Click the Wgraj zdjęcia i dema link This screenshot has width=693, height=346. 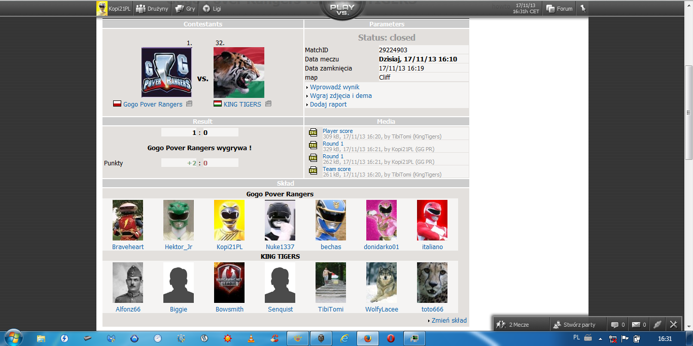[x=340, y=96]
